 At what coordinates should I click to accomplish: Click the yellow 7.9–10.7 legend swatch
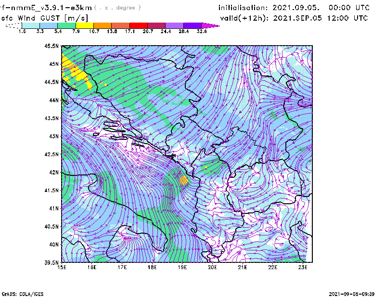[85, 25]
